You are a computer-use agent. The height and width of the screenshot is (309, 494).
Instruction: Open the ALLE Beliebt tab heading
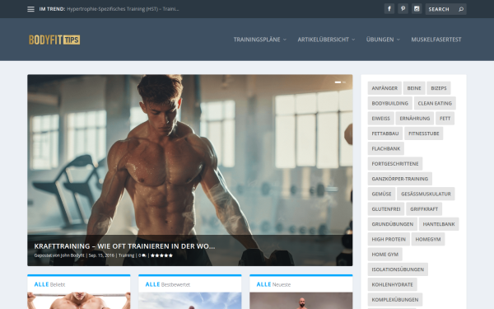coord(49,284)
